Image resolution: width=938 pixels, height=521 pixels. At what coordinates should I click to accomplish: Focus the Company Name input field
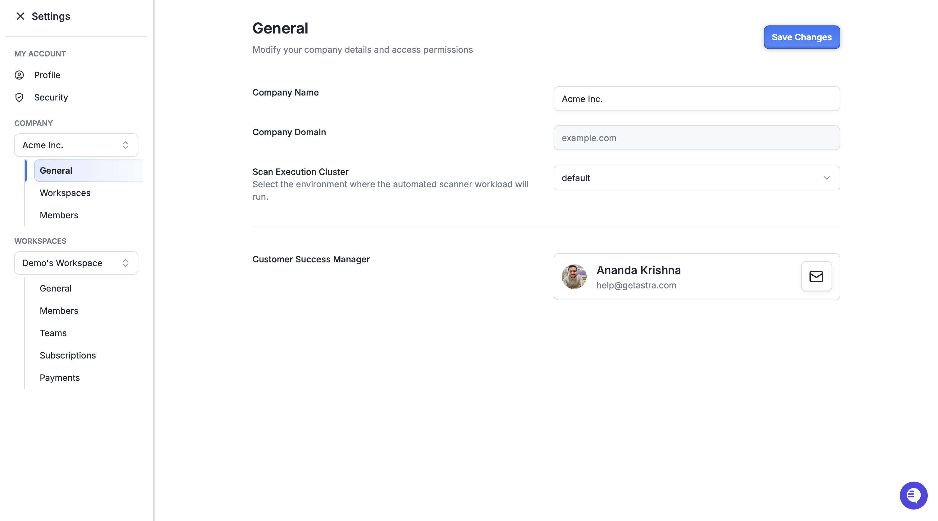[x=697, y=99]
